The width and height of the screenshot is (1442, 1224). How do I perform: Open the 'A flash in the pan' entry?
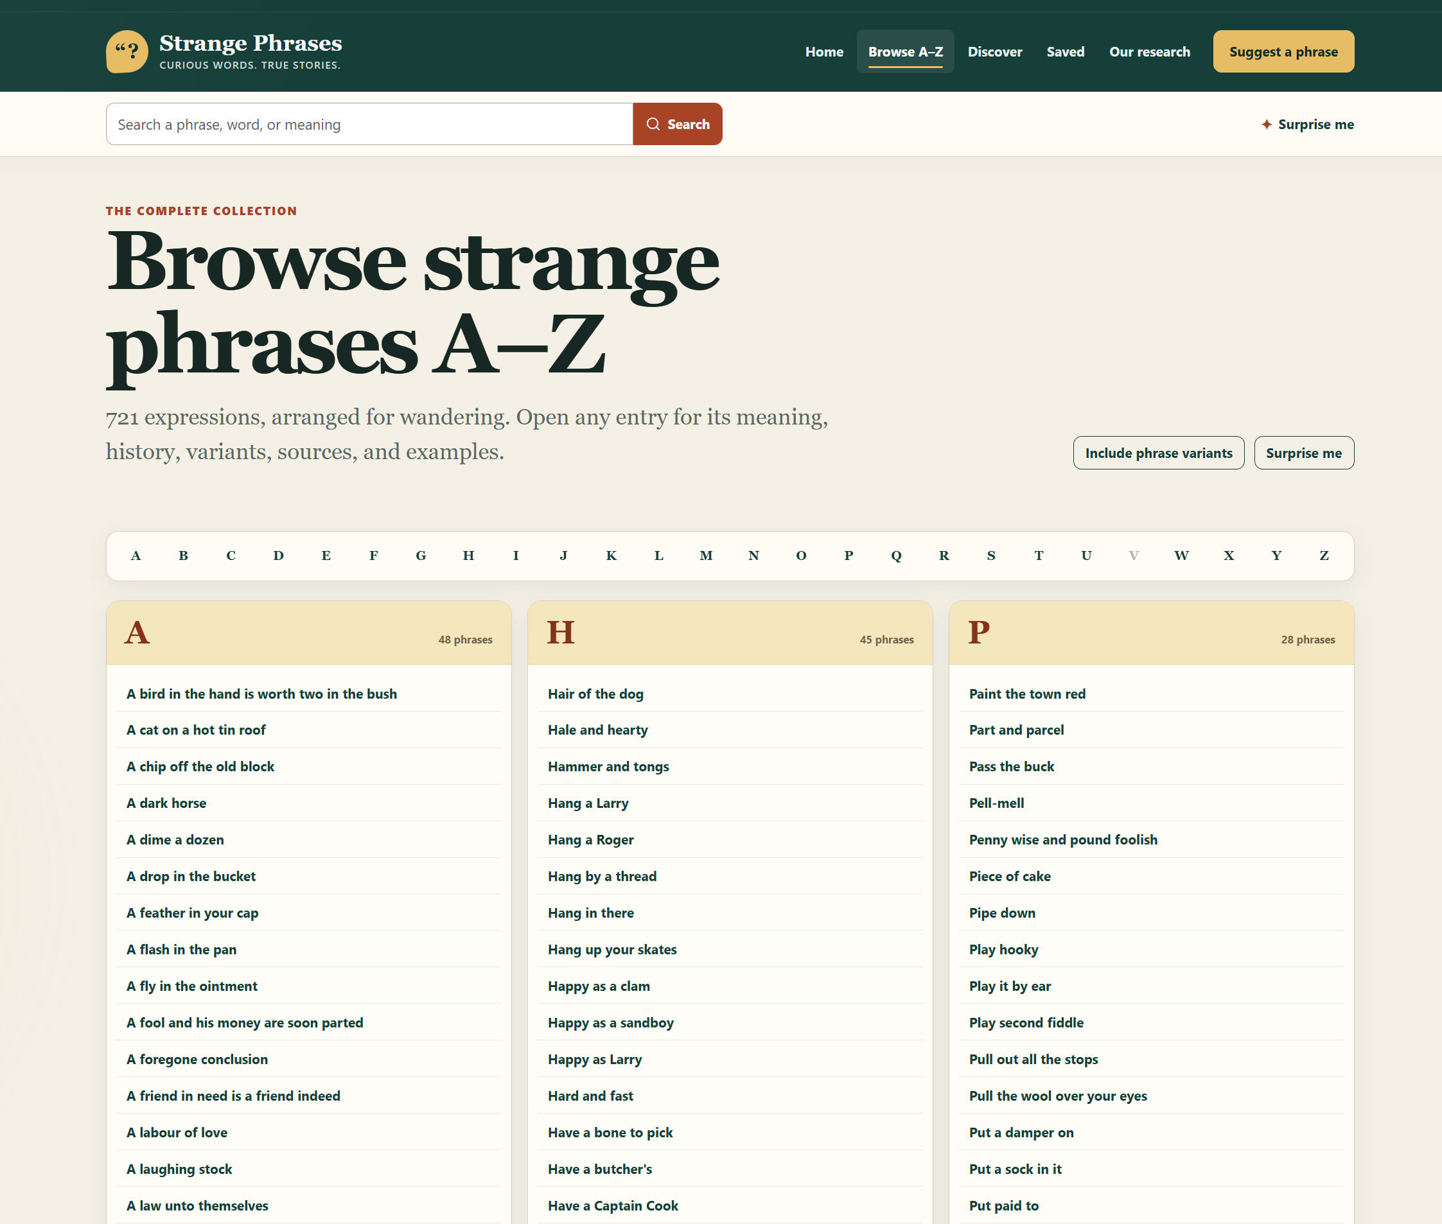point(309,949)
